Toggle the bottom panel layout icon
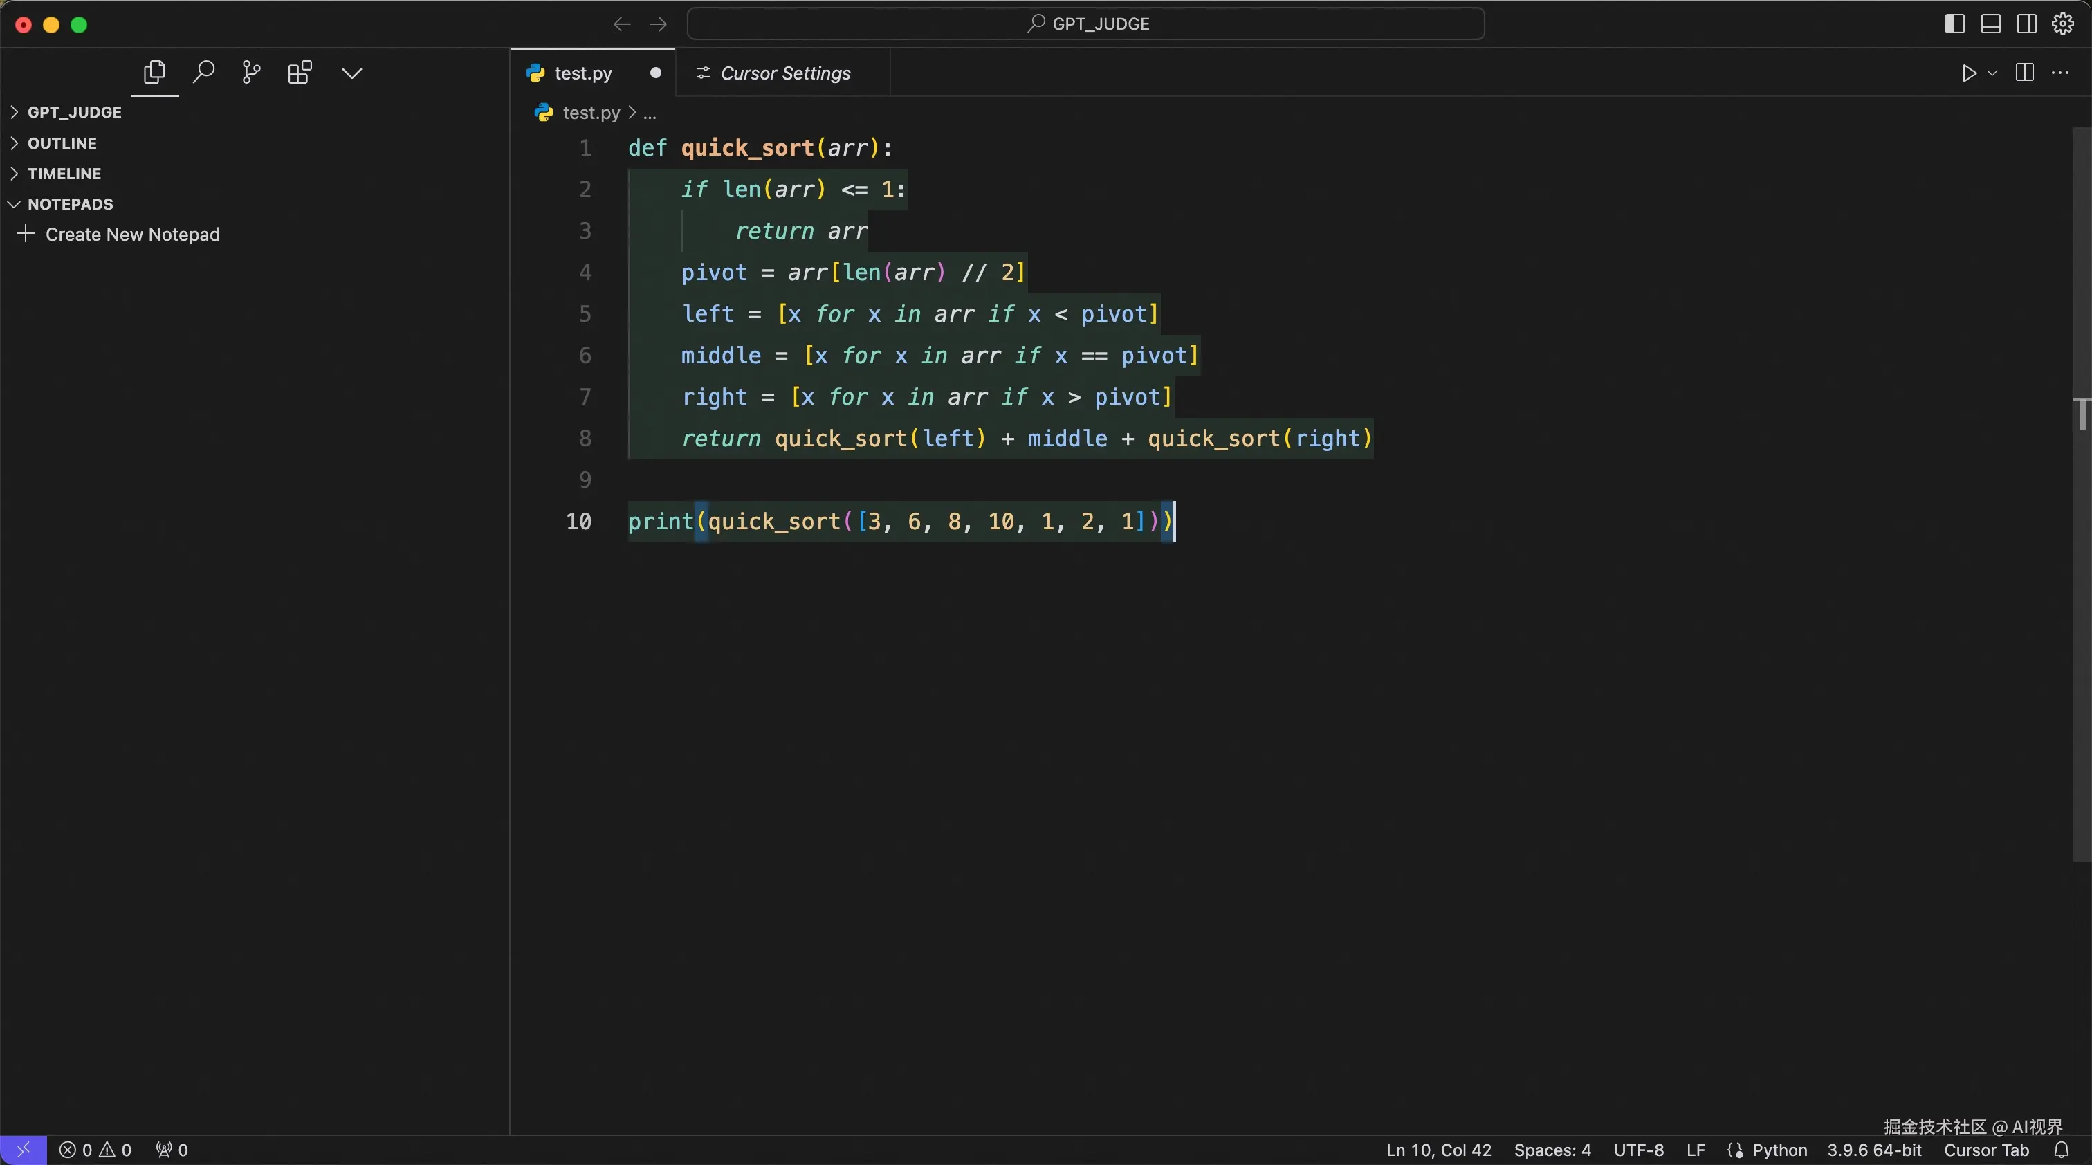Viewport: 2092px width, 1165px height. tap(1990, 24)
